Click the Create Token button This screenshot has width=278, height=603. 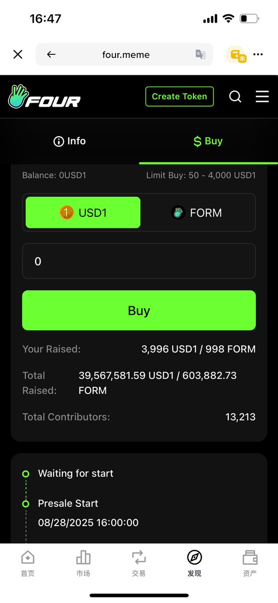click(180, 97)
